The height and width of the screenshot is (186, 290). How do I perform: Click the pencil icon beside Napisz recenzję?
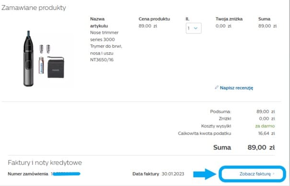[217, 87]
